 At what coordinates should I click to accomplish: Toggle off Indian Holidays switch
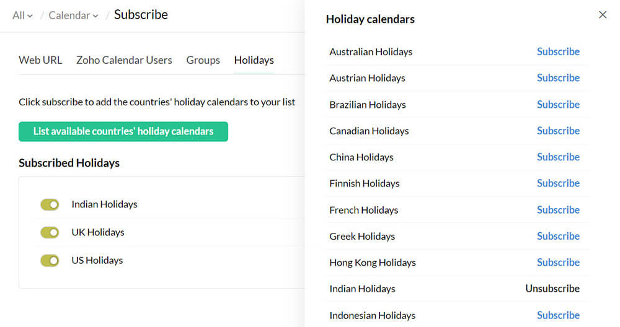click(50, 204)
